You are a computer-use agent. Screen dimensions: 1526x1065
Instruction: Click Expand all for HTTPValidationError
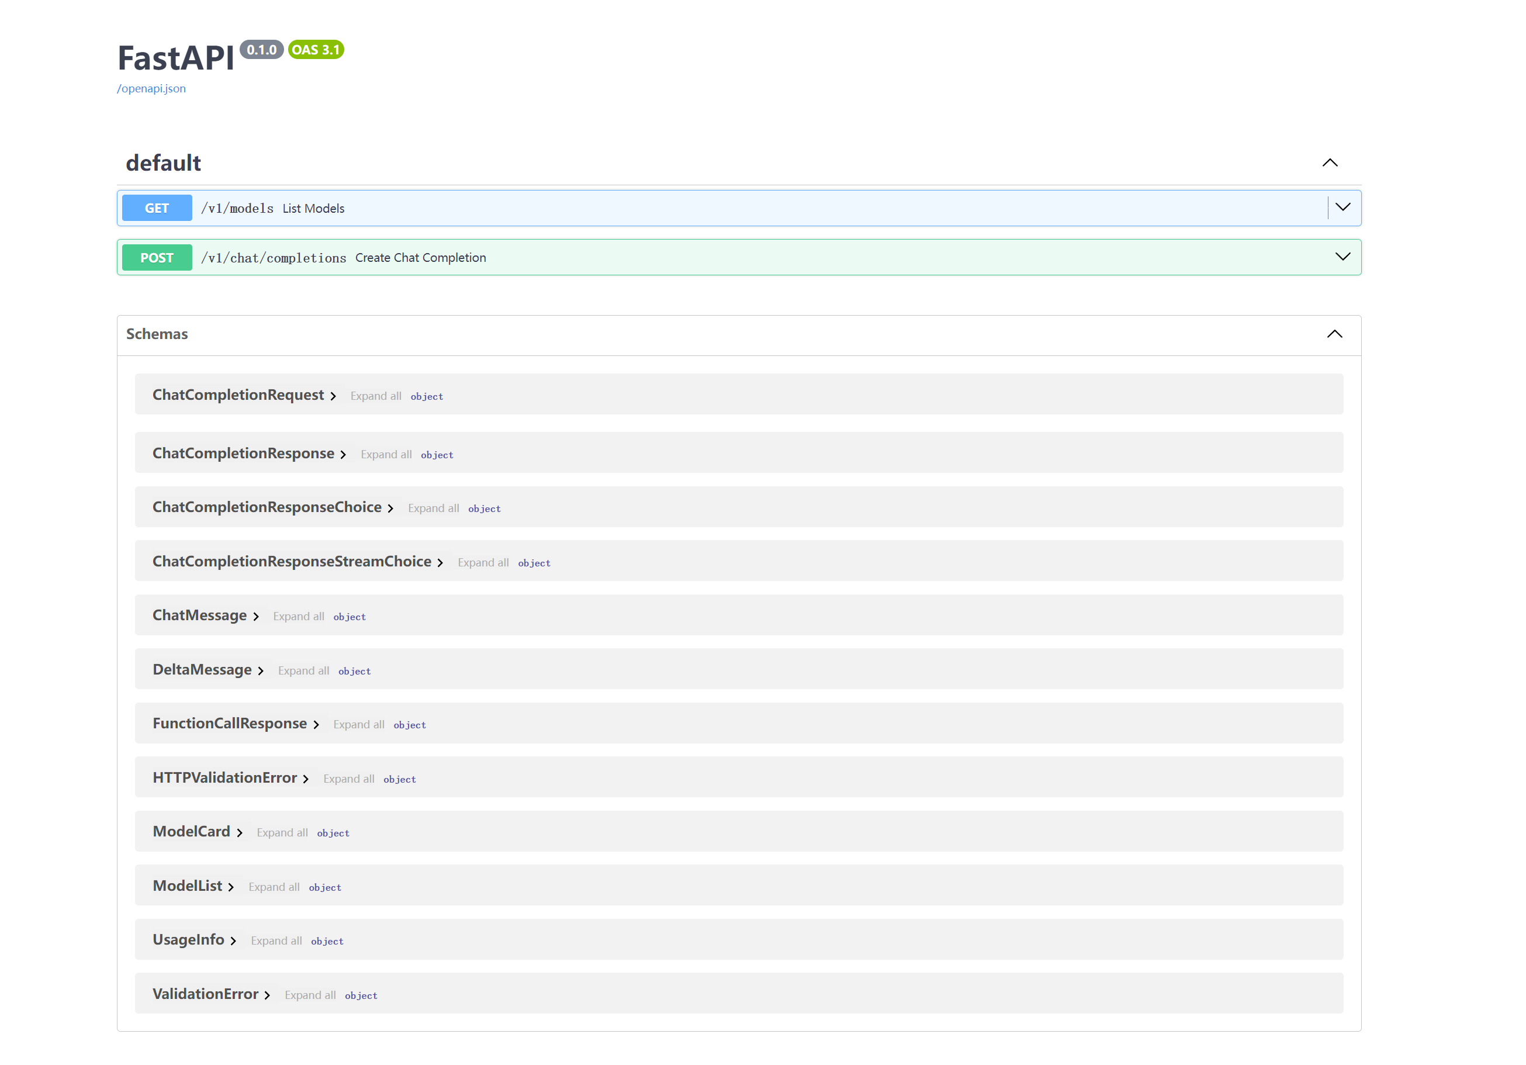[x=349, y=780]
